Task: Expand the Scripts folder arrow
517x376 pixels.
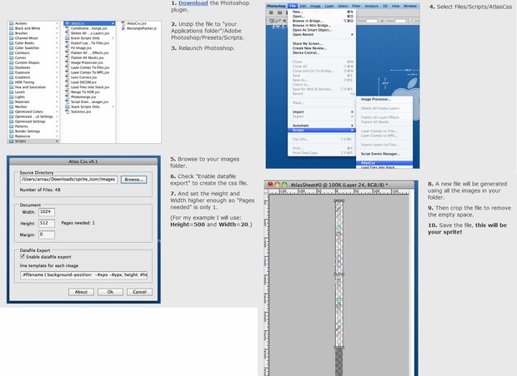Action: pyautogui.click(x=57, y=141)
